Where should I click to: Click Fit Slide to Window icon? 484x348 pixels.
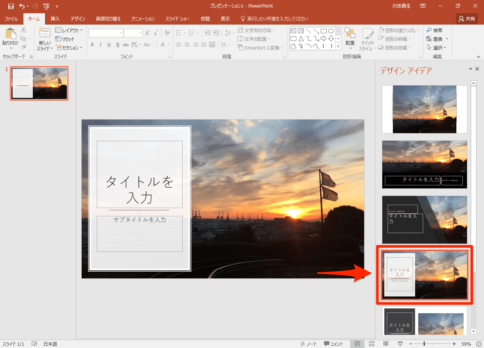[478, 344]
